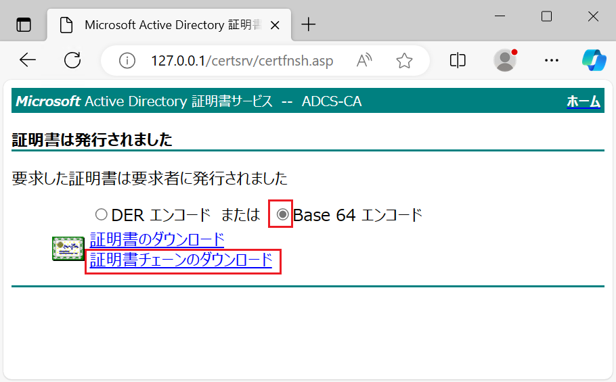Open the Read aloud icon
Image resolution: width=616 pixels, height=382 pixels.
click(x=364, y=61)
